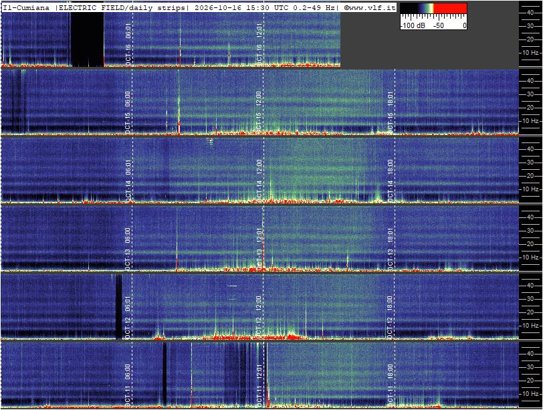
Task: Select the 12:01 time marker on the OCT-11 strip
Action: tap(259, 371)
